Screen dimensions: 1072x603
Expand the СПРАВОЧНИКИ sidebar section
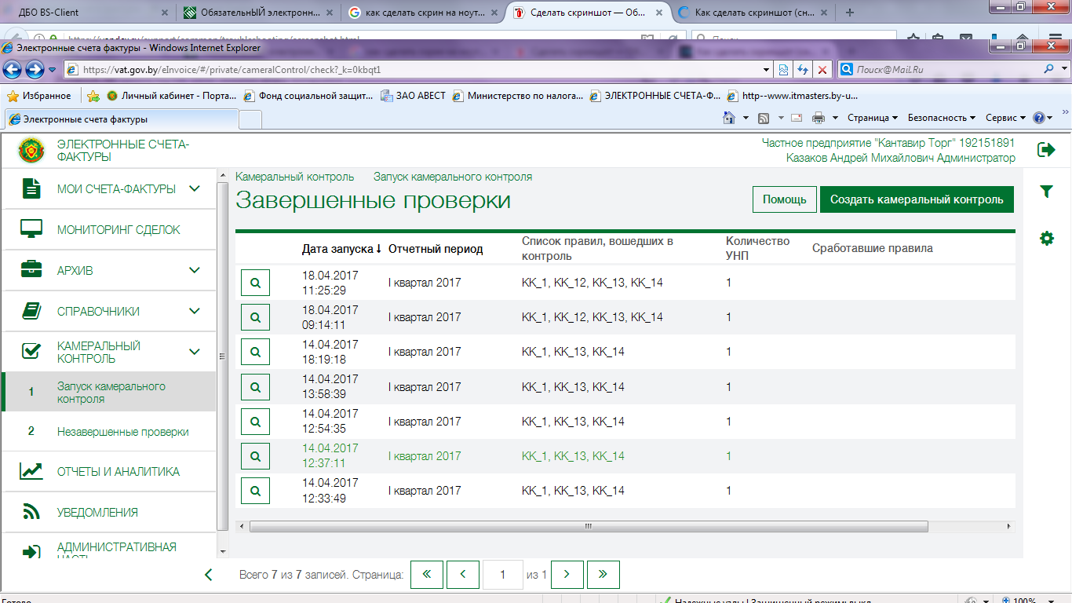coord(195,311)
